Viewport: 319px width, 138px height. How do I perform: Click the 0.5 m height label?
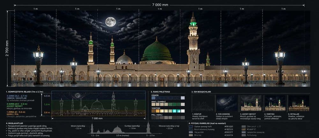[47, 96]
